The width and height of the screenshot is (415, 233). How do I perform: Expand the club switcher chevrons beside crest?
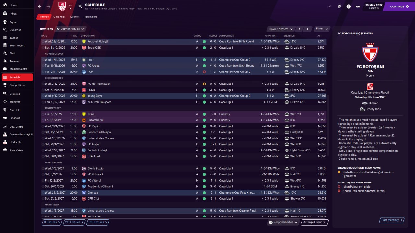pos(70,6)
